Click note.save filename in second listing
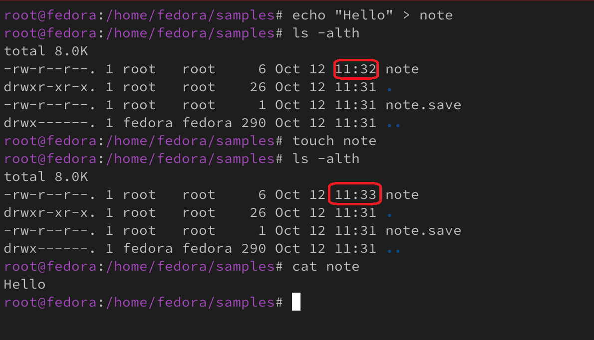594x340 pixels. point(423,231)
